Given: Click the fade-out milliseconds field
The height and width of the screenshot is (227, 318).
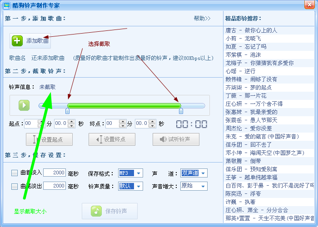Looking at the screenshot, I should tap(55, 186).
